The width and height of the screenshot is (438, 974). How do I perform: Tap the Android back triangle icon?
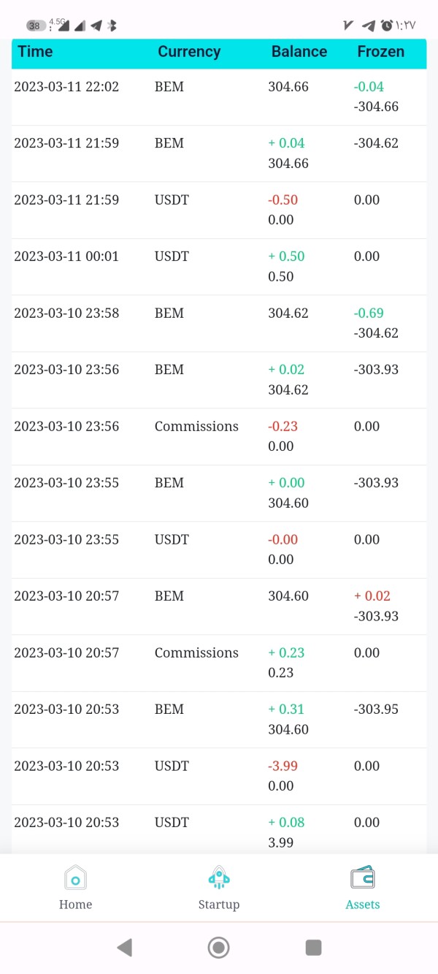click(x=124, y=948)
